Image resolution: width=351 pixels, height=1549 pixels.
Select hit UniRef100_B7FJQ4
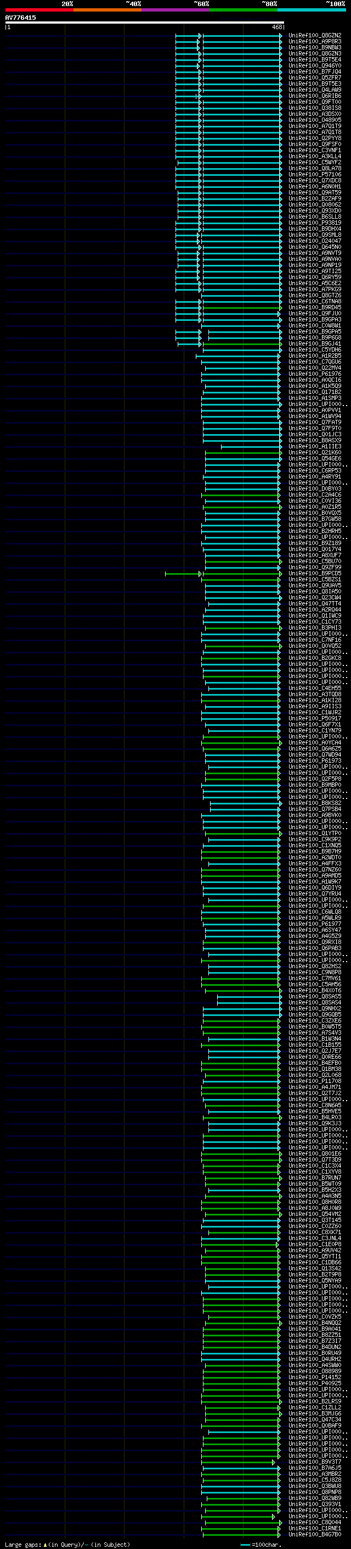[x=315, y=71]
